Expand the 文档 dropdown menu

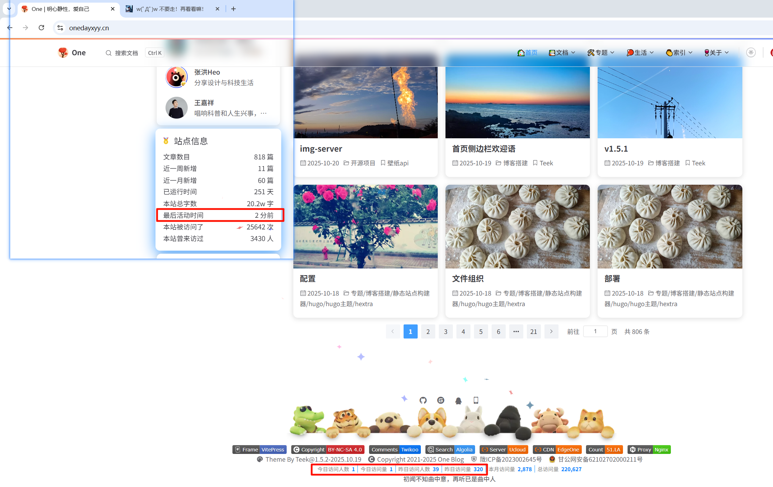[562, 52]
